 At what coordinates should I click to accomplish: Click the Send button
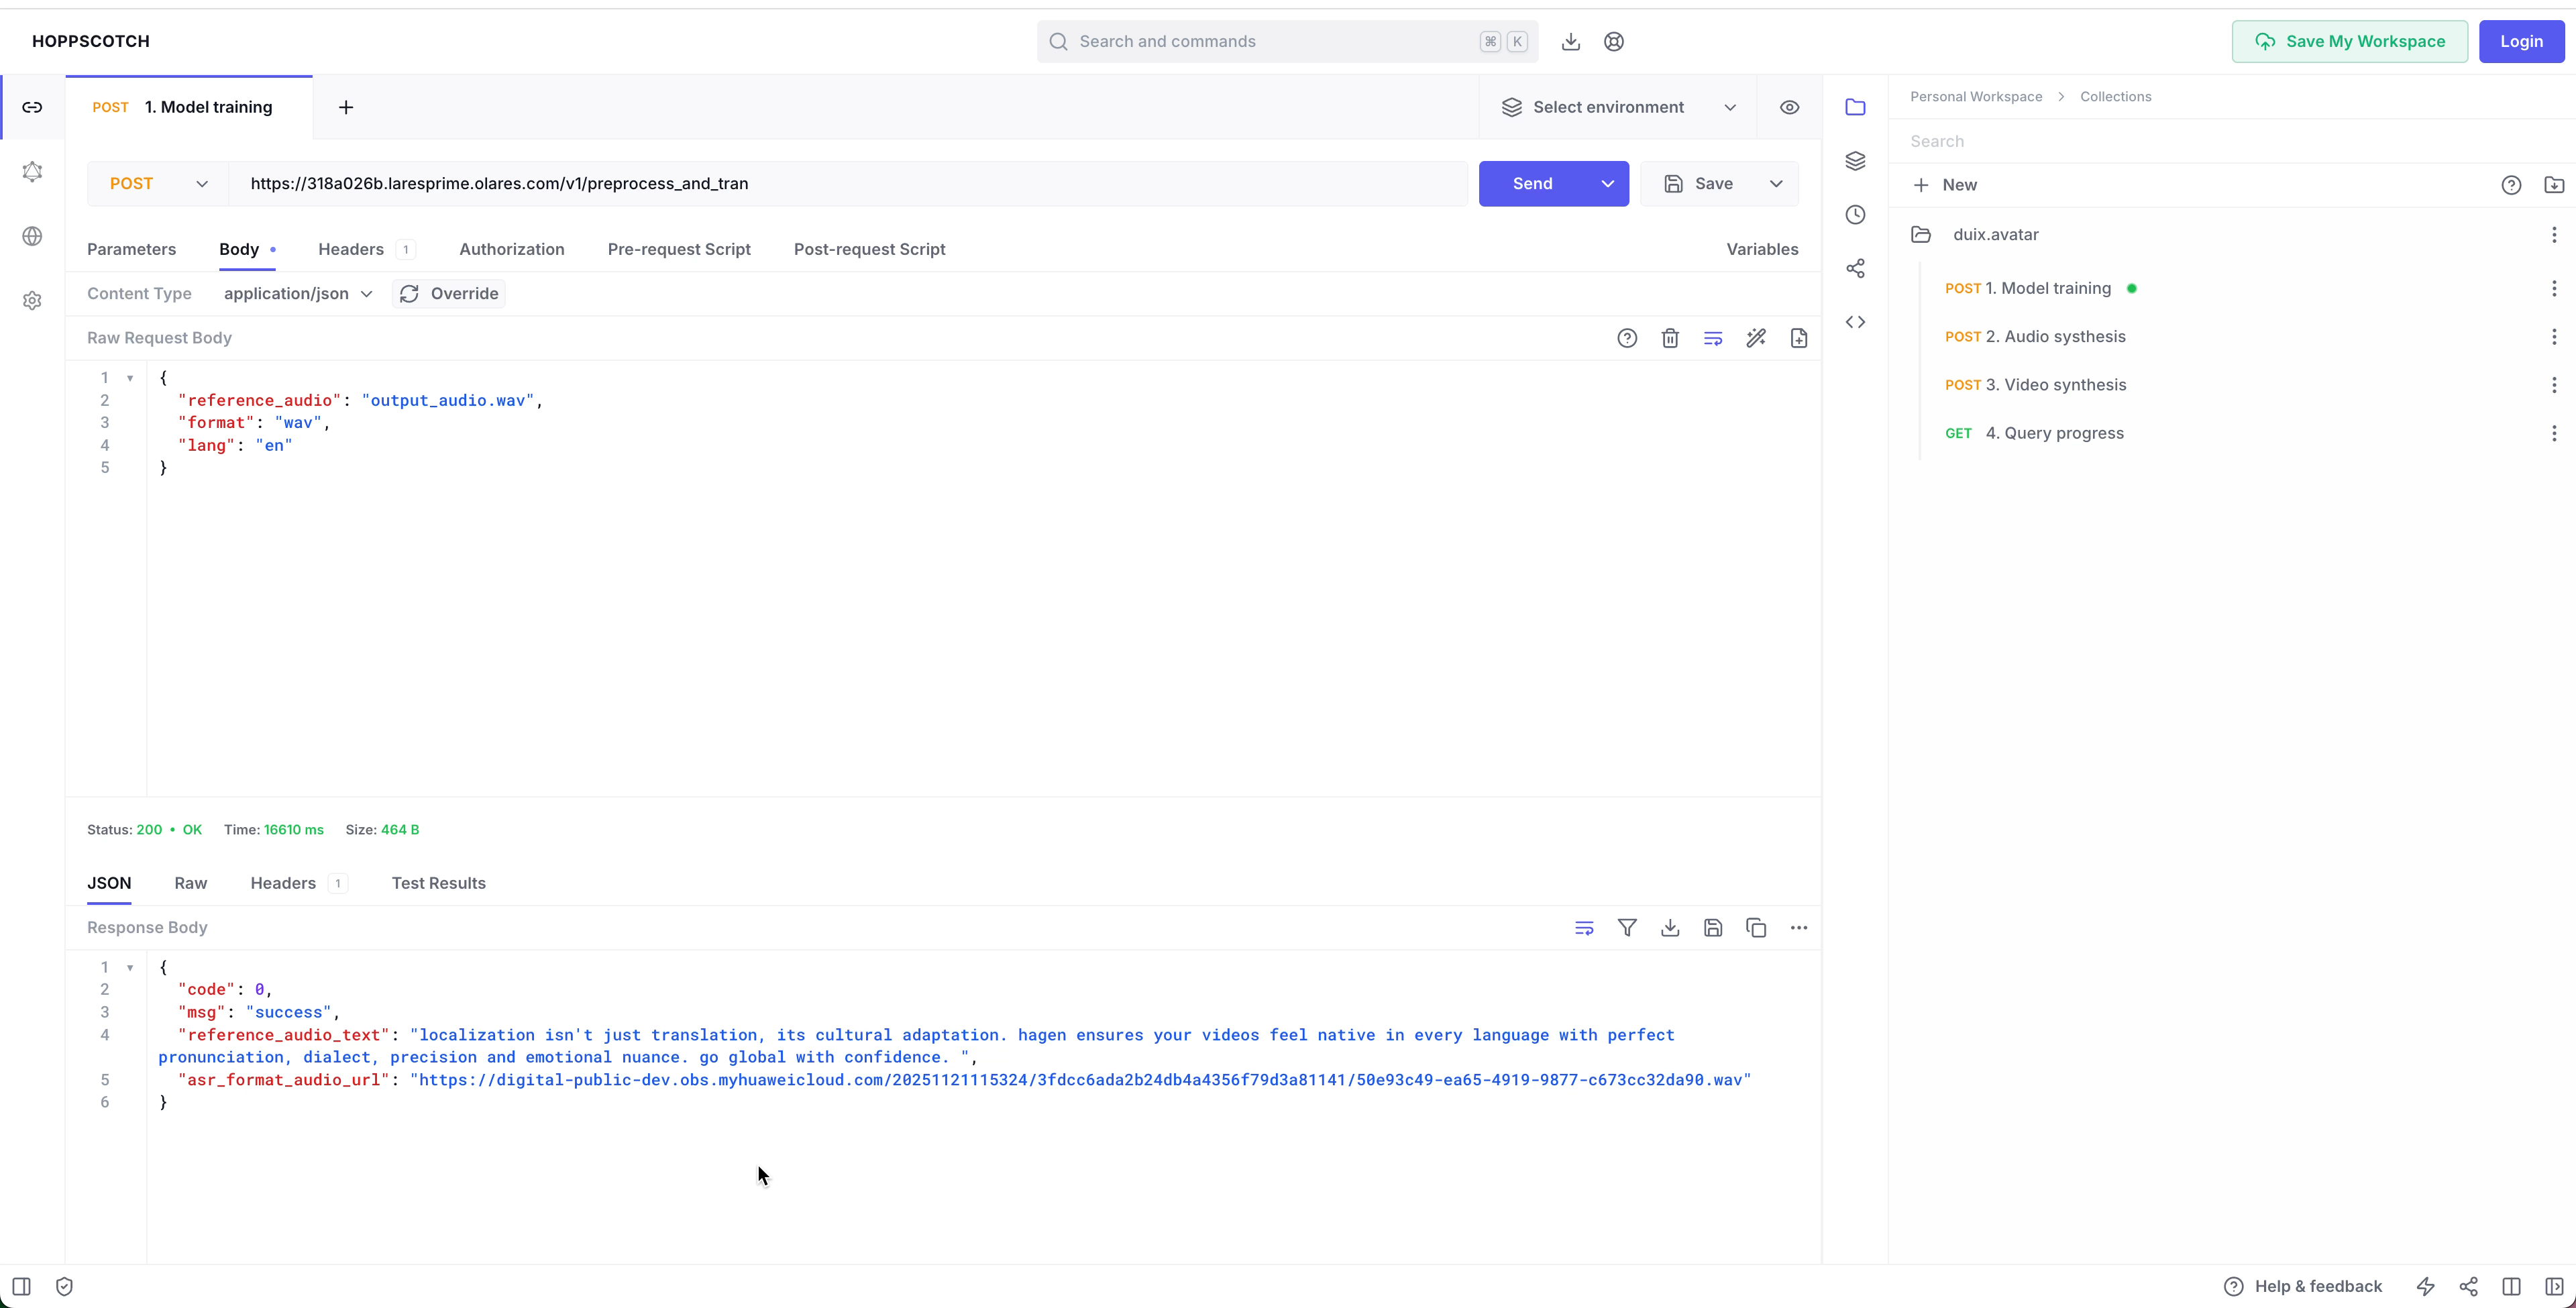1532,184
